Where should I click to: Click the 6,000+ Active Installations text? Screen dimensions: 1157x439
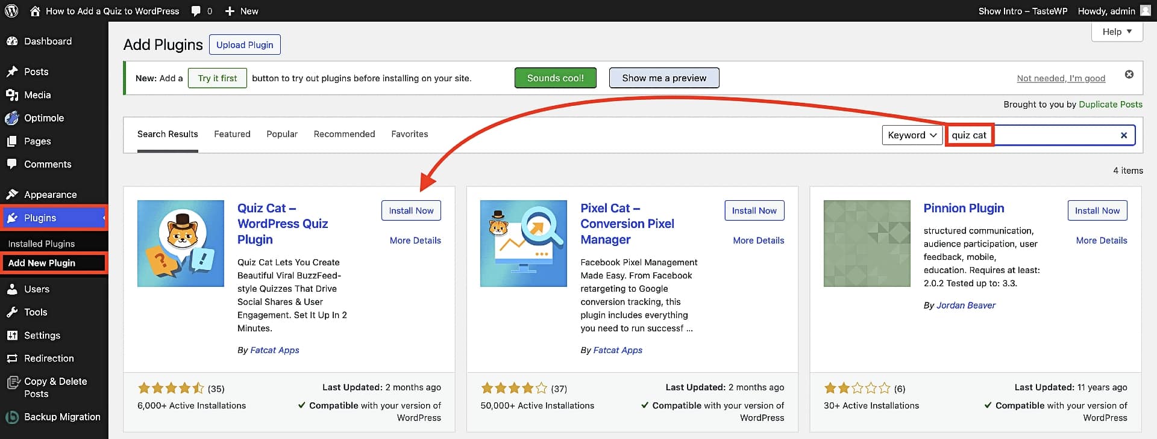[192, 406]
